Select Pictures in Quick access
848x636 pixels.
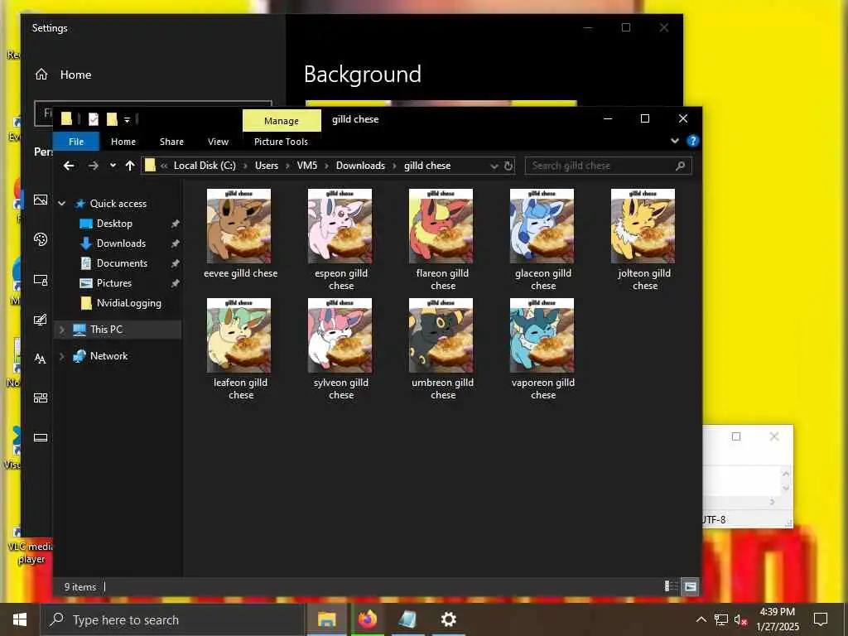pyautogui.click(x=113, y=283)
